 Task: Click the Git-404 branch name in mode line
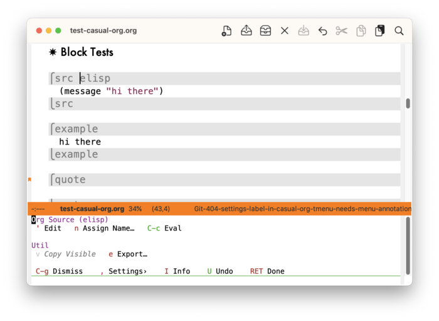(x=303, y=209)
